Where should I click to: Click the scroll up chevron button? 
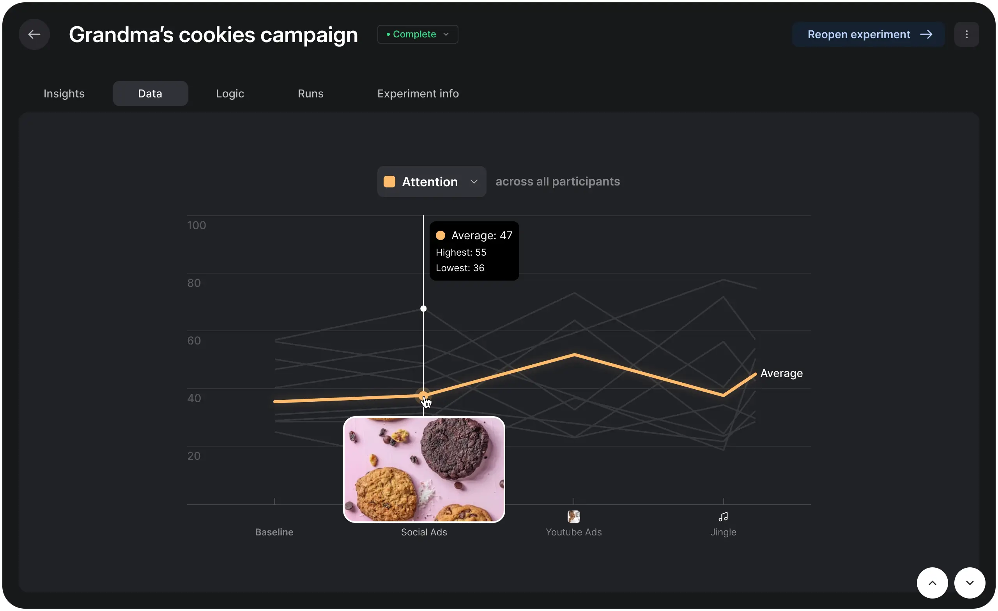click(932, 583)
